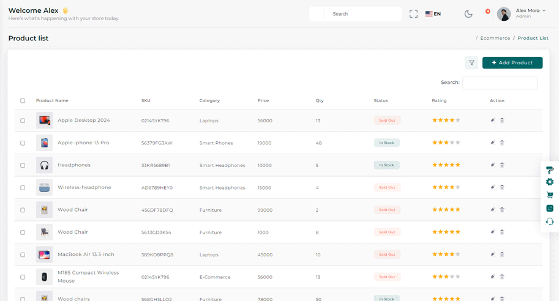Go to Ecommerce breadcrumb link

(495, 38)
